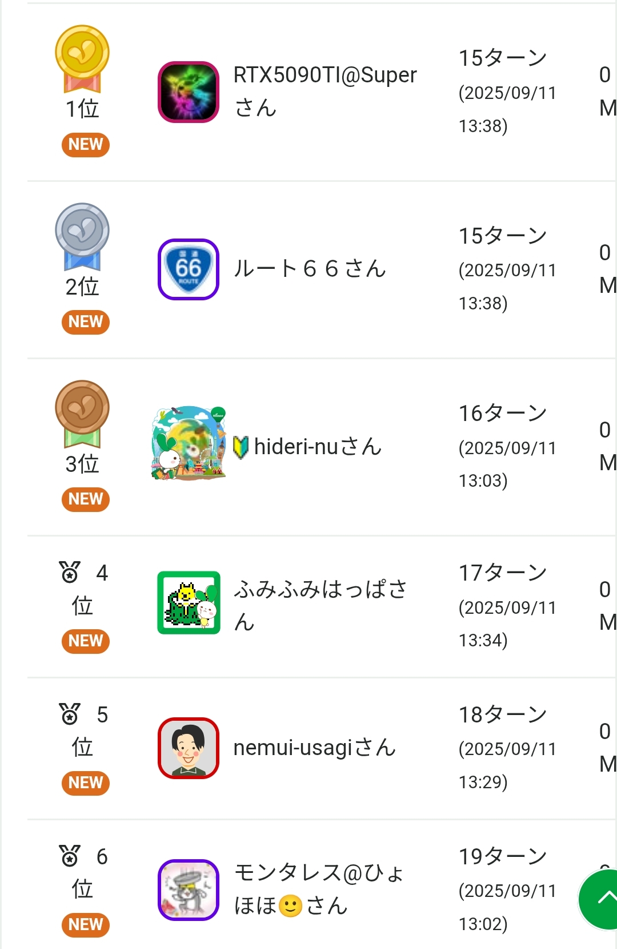
Task: Open nemui-usagi's portrait avatar
Action: [189, 748]
